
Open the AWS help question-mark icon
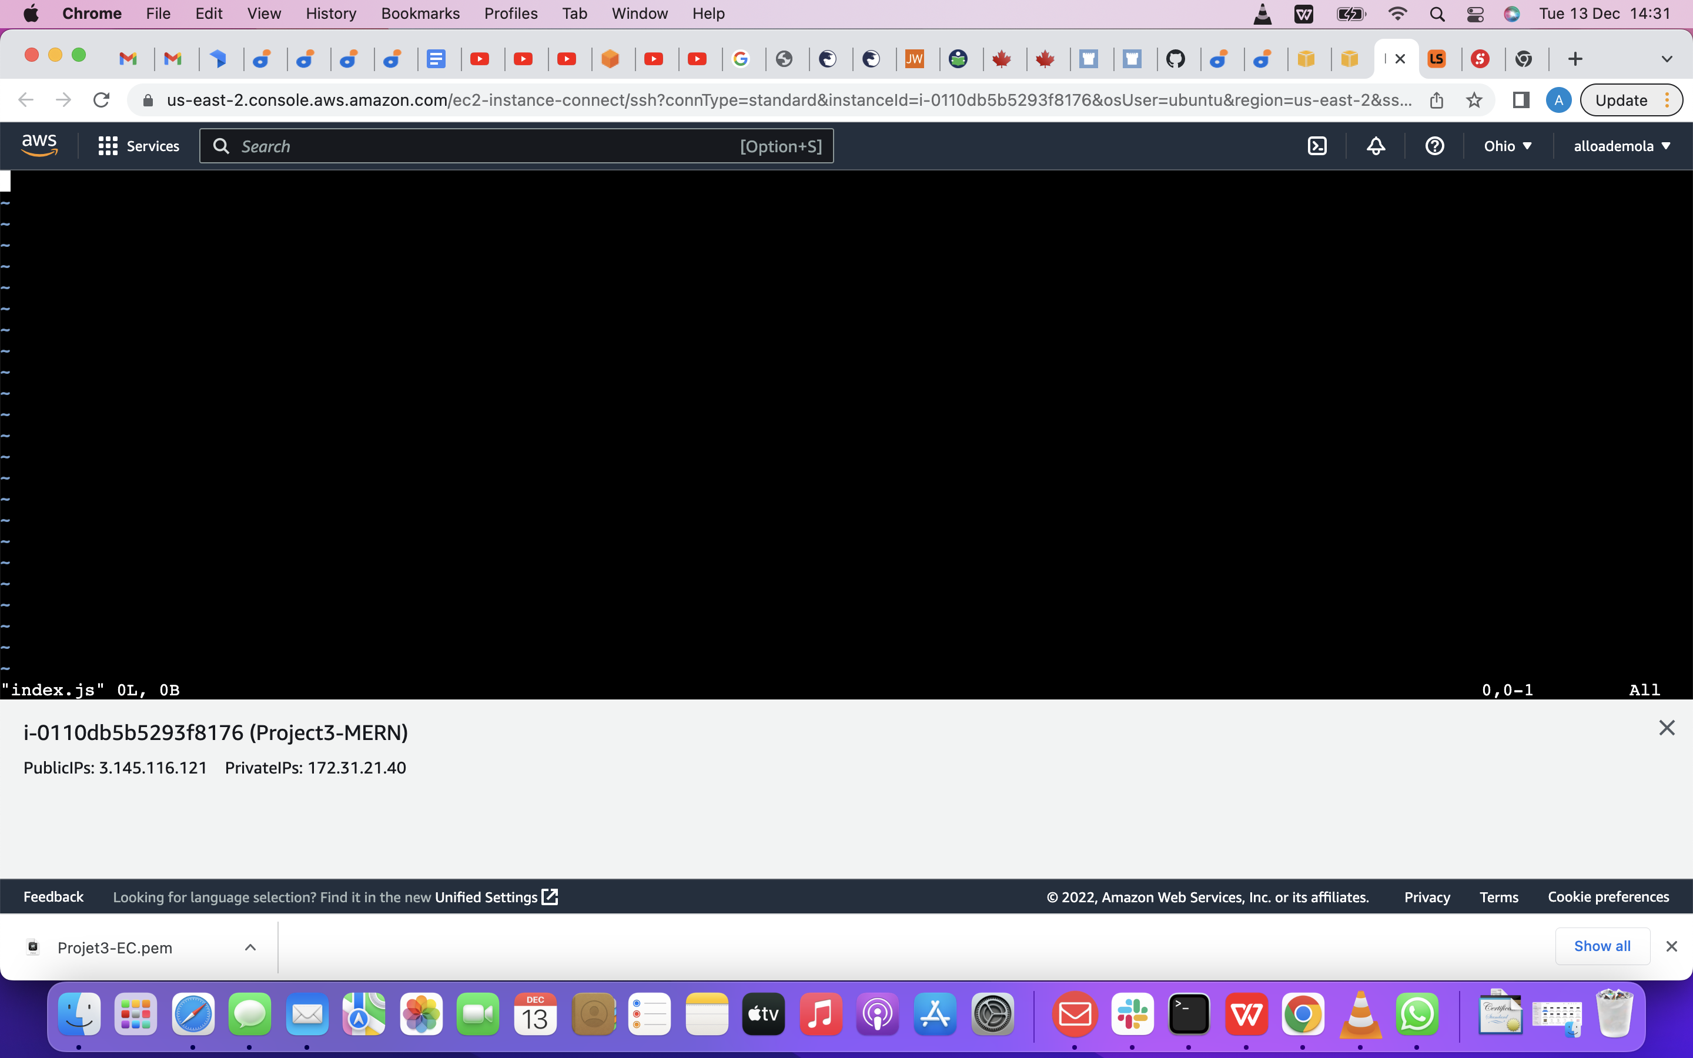coord(1434,146)
